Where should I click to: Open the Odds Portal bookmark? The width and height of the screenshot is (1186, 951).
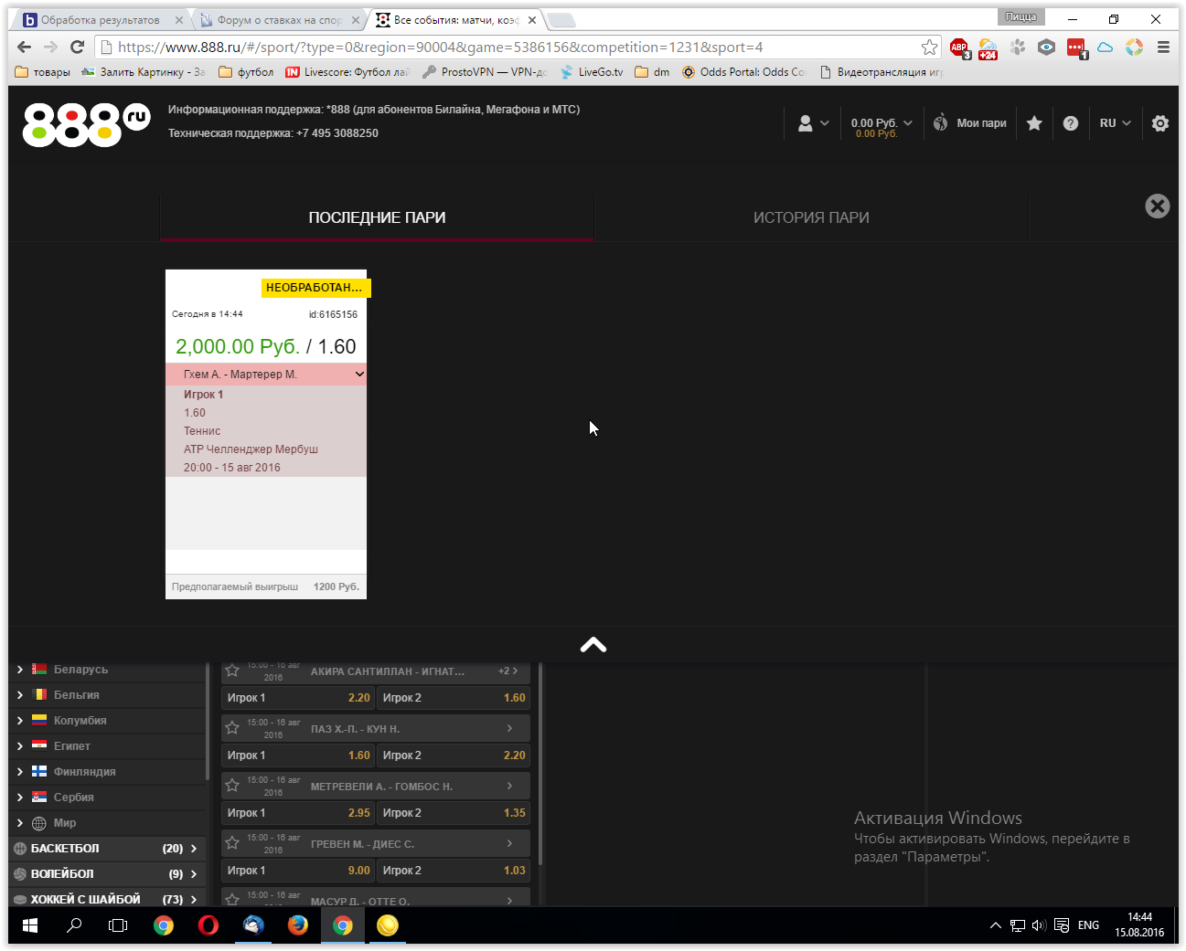click(743, 72)
